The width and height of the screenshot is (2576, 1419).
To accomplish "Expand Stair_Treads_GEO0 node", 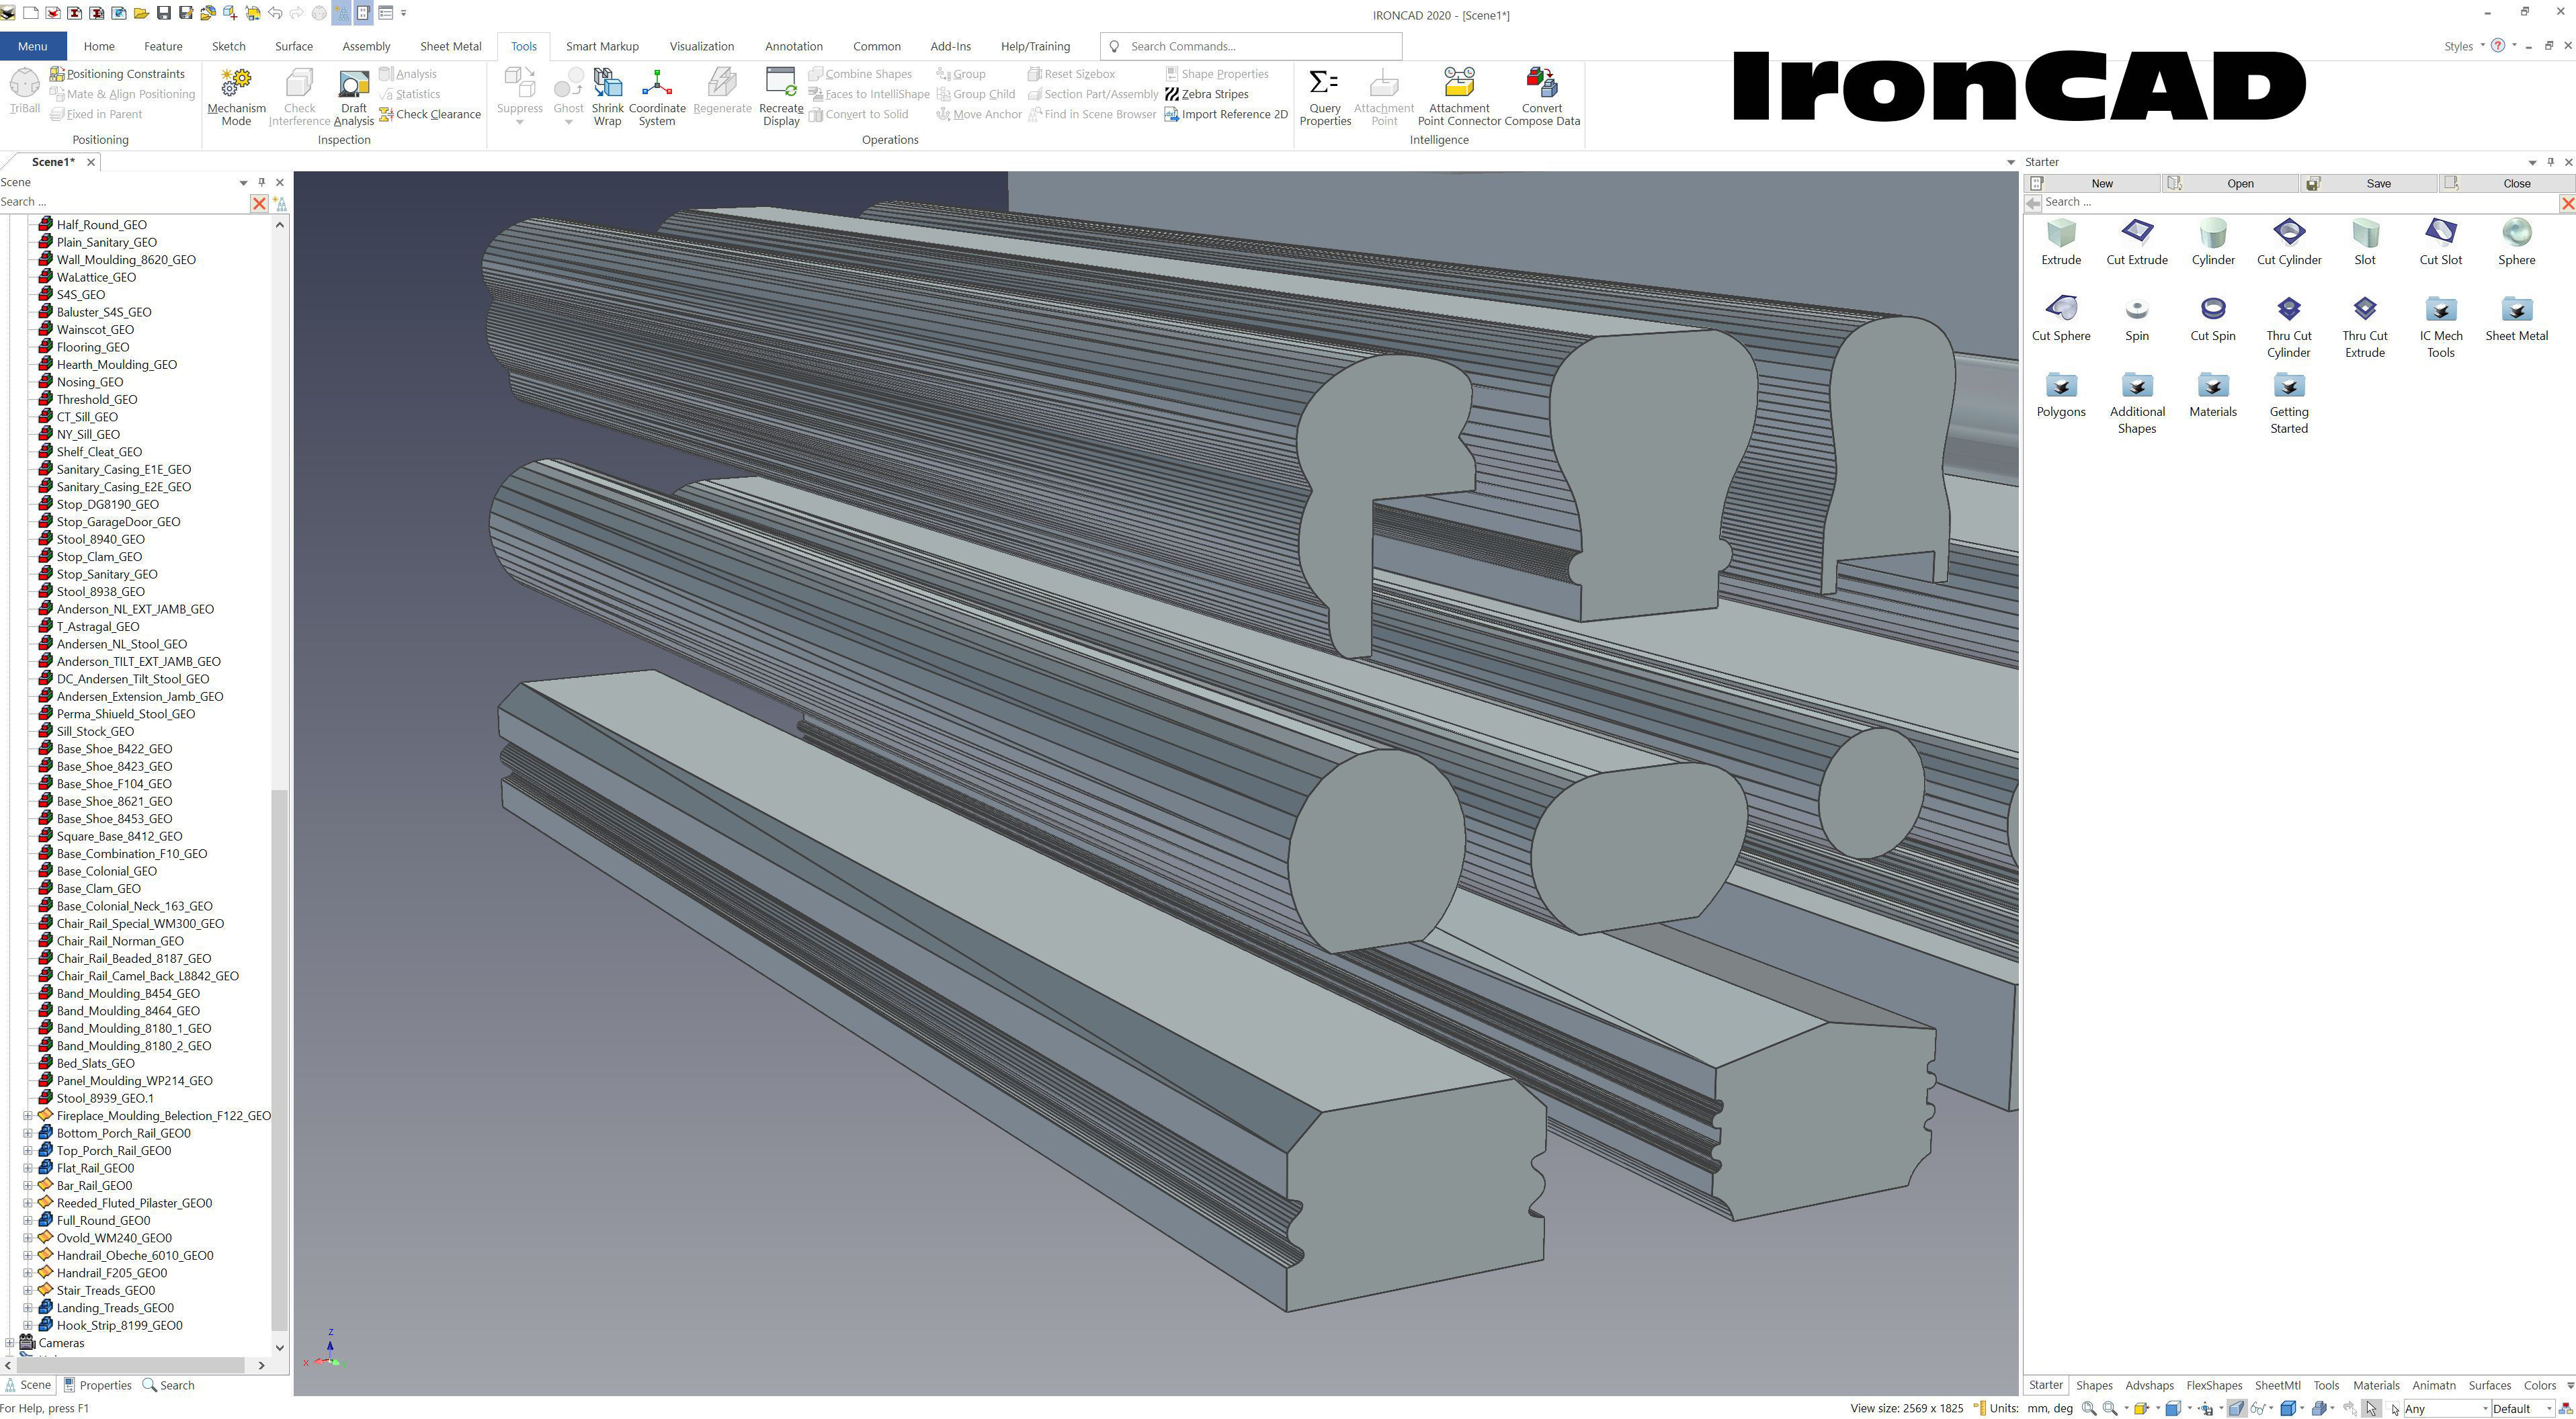I will click(x=28, y=1290).
